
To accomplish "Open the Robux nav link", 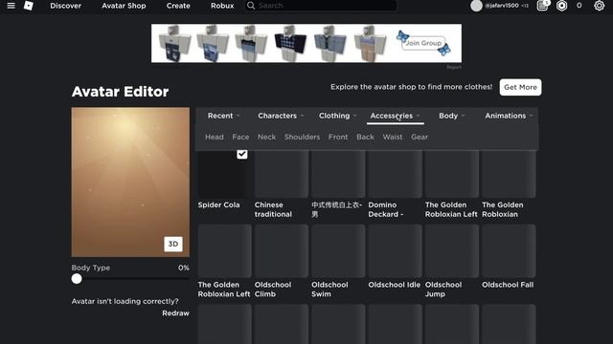I will tap(222, 6).
